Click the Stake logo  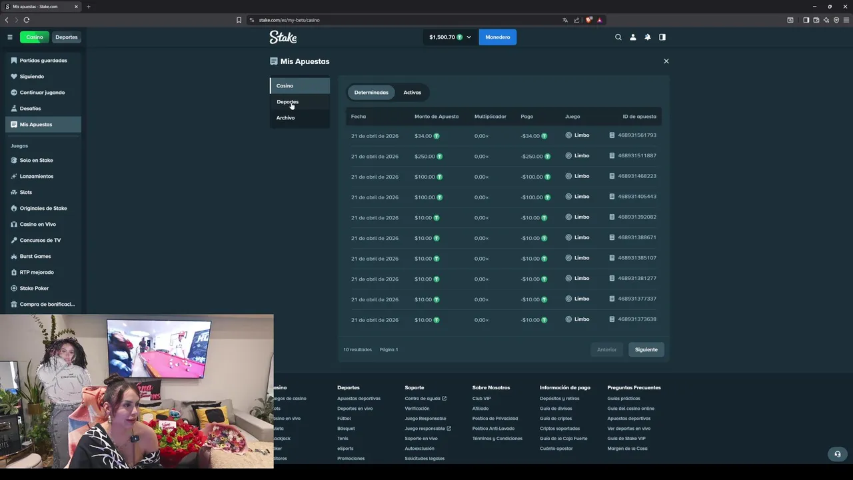(283, 37)
